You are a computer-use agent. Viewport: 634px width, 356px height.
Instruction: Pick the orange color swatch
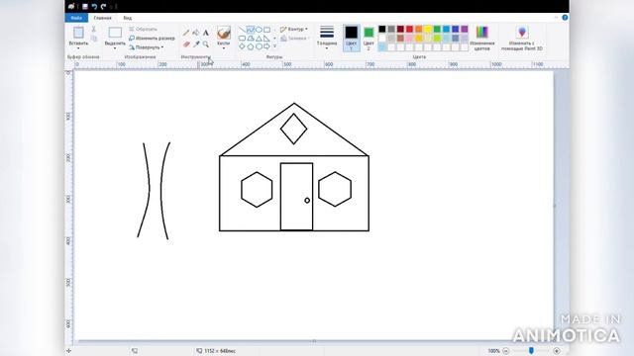[418, 29]
